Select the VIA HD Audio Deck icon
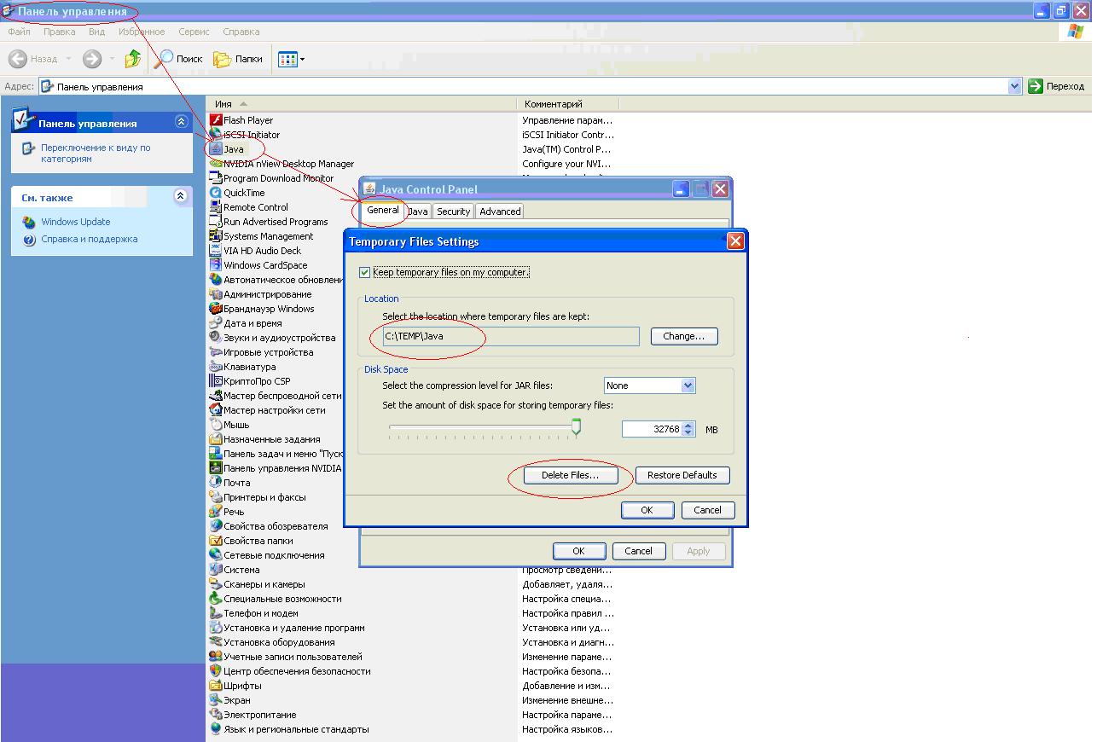The image size is (1097, 742). coord(216,251)
